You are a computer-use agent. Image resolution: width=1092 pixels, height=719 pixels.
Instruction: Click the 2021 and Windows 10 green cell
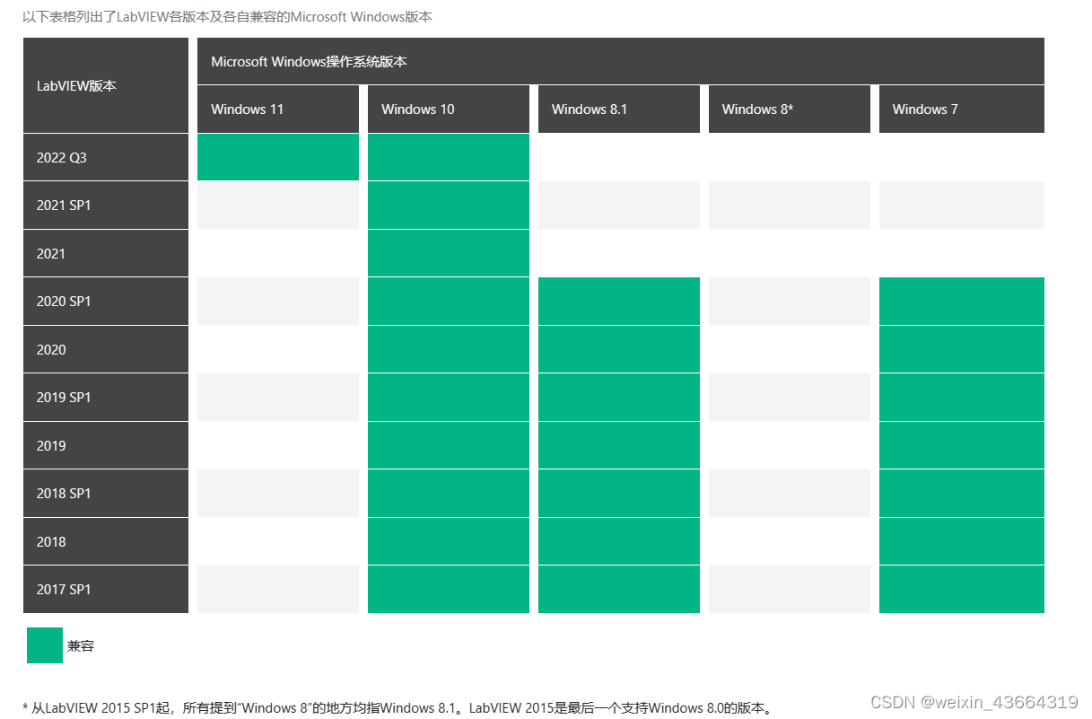[449, 253]
